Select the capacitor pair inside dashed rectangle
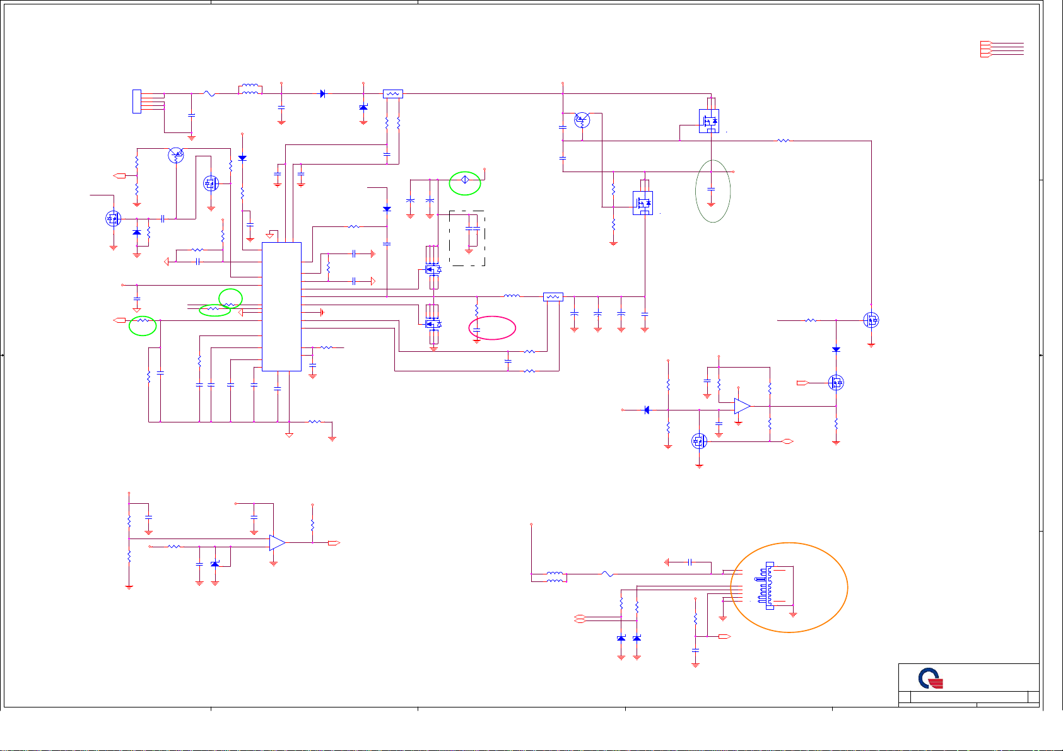The height and width of the screenshot is (751, 1063). pyautogui.click(x=473, y=228)
